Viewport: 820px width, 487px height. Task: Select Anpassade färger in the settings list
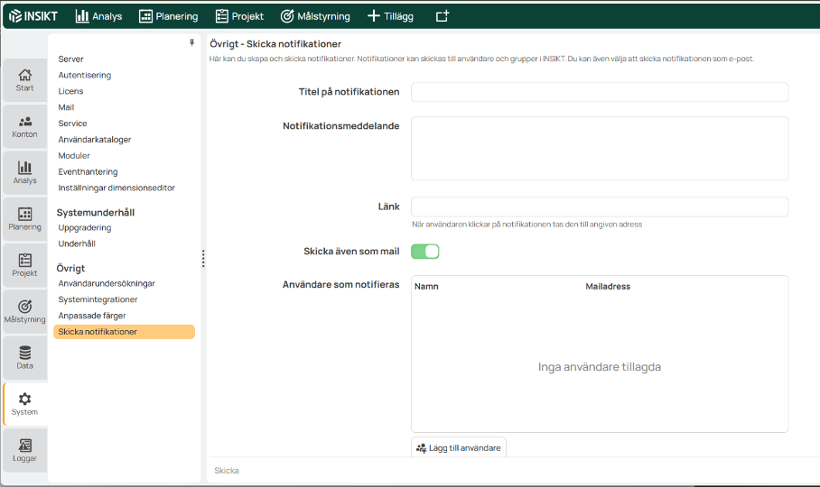click(x=92, y=316)
